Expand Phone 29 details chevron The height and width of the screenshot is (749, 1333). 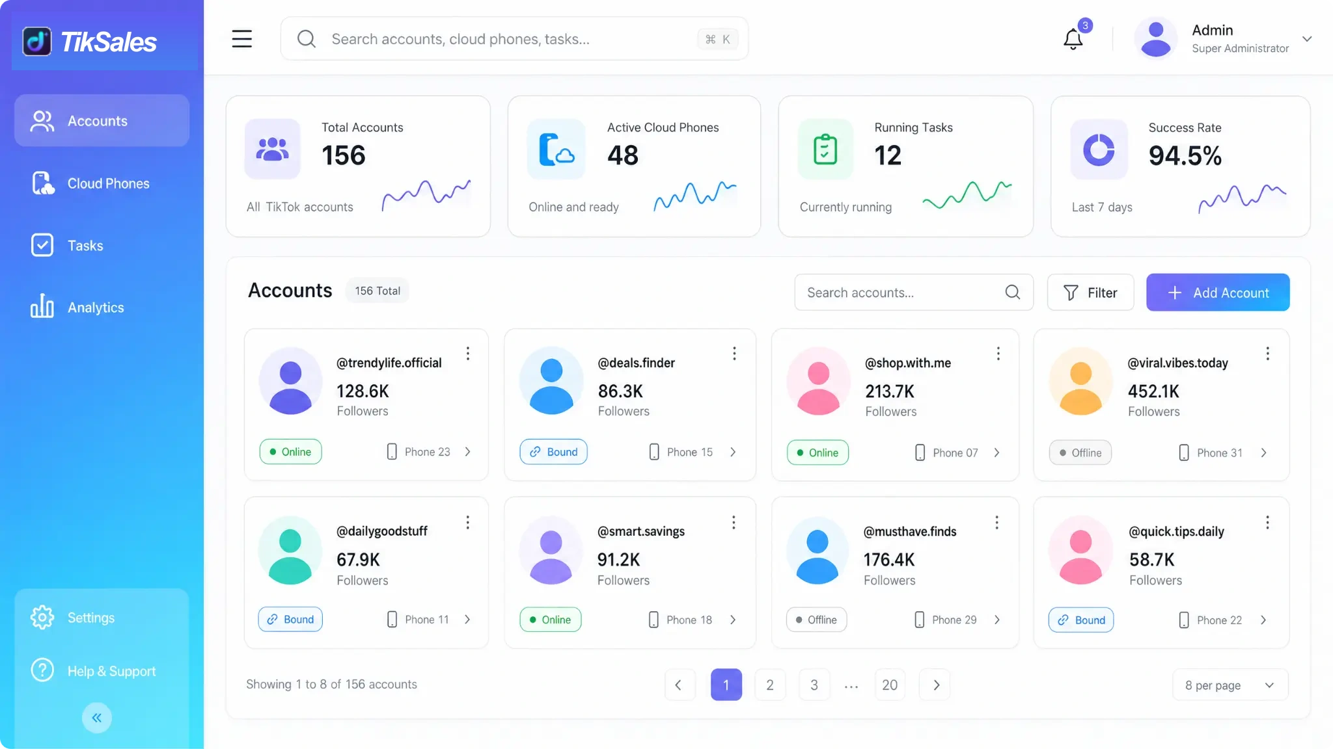click(x=998, y=620)
